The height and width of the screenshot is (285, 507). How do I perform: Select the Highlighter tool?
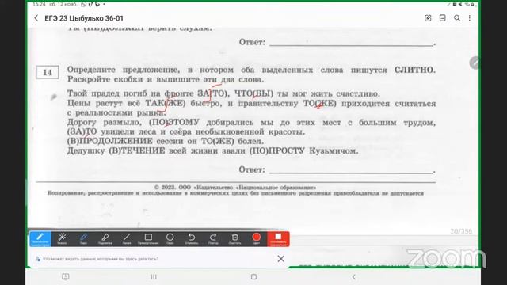105,239
